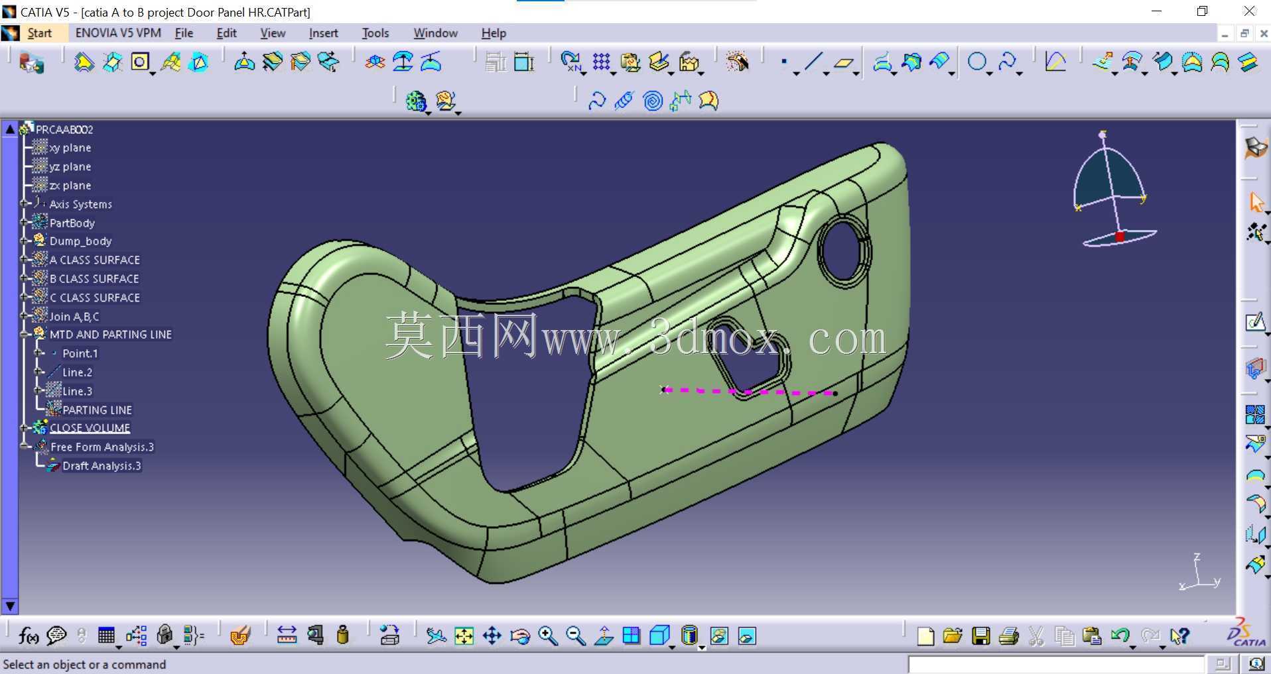
Task: Open the Design Table tool
Action: pyautogui.click(x=106, y=636)
